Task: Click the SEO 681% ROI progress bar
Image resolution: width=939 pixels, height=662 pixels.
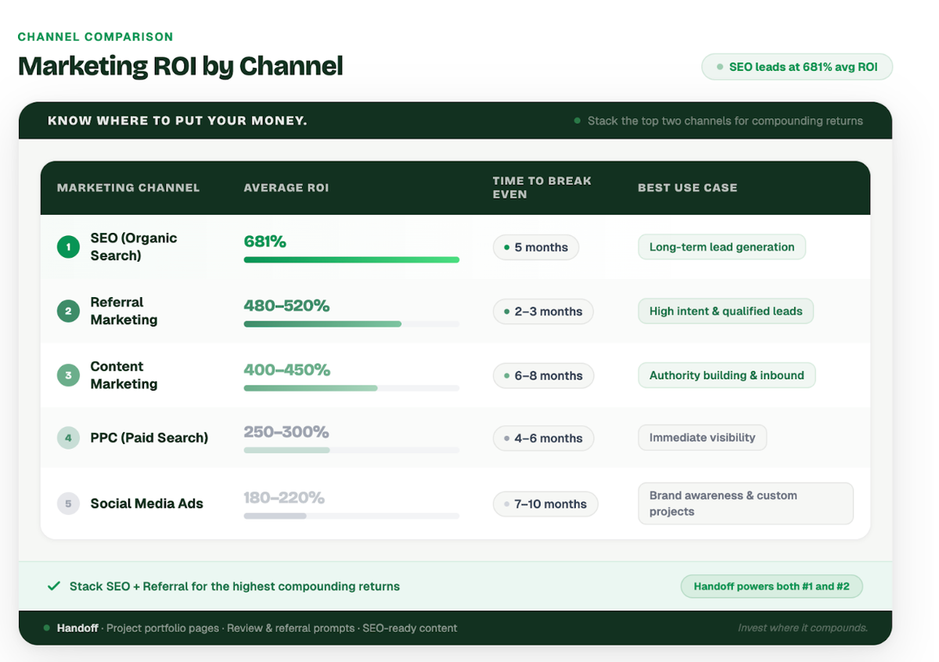Action: tap(351, 259)
